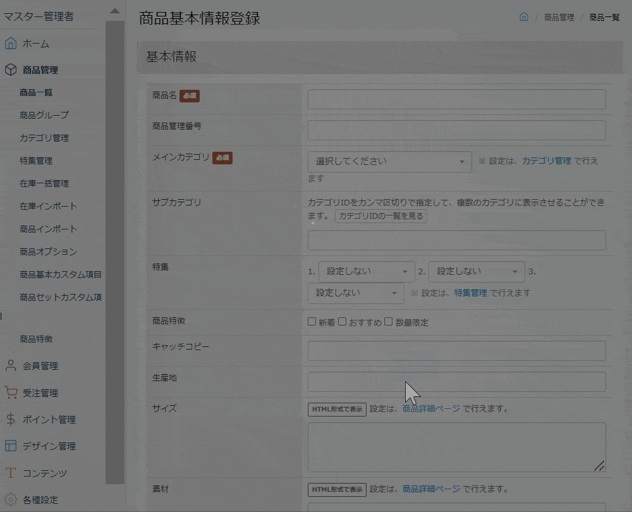Click the 会員管理 person icon

[x=11, y=365]
